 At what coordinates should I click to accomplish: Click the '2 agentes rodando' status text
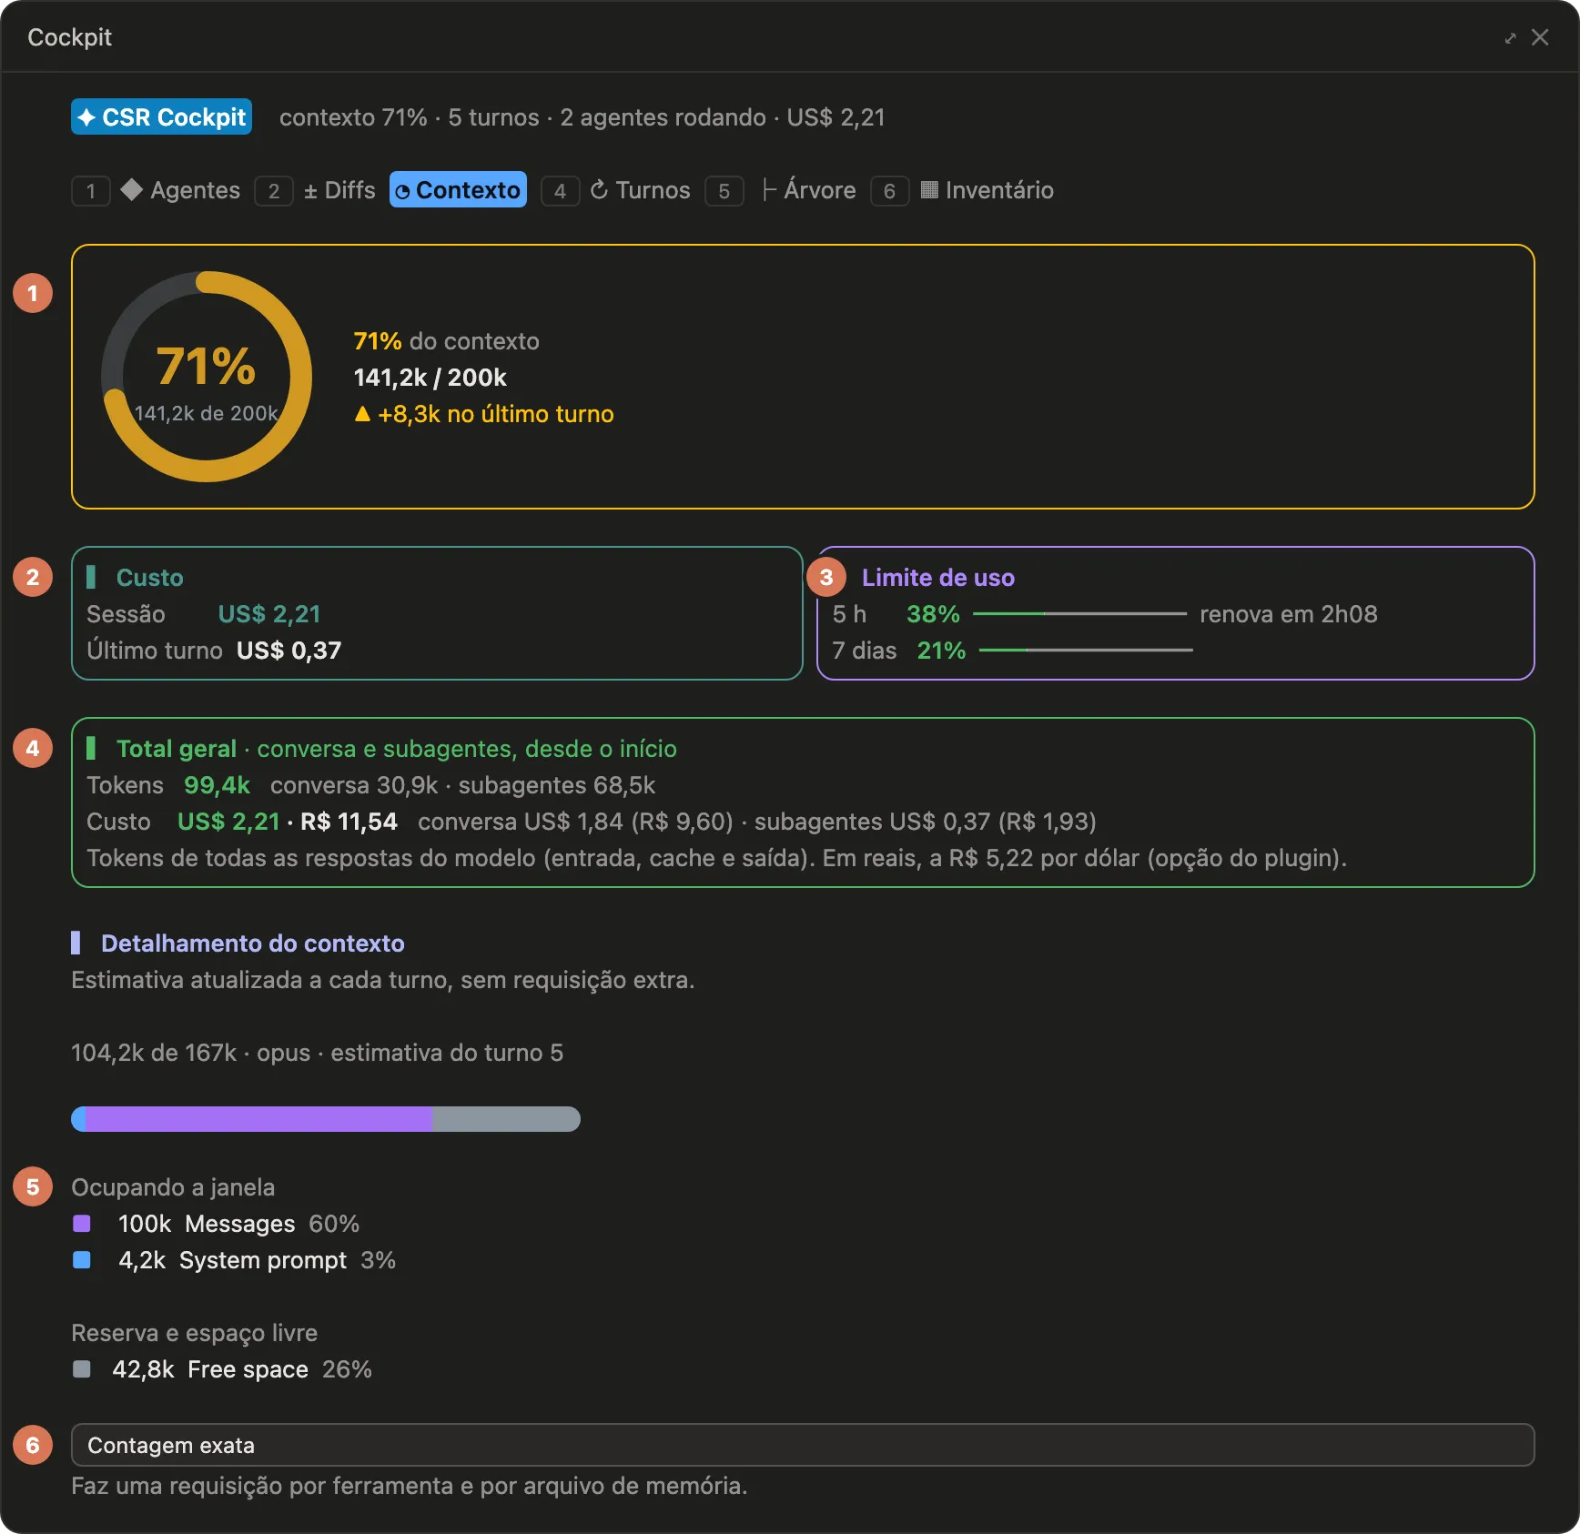tap(663, 117)
